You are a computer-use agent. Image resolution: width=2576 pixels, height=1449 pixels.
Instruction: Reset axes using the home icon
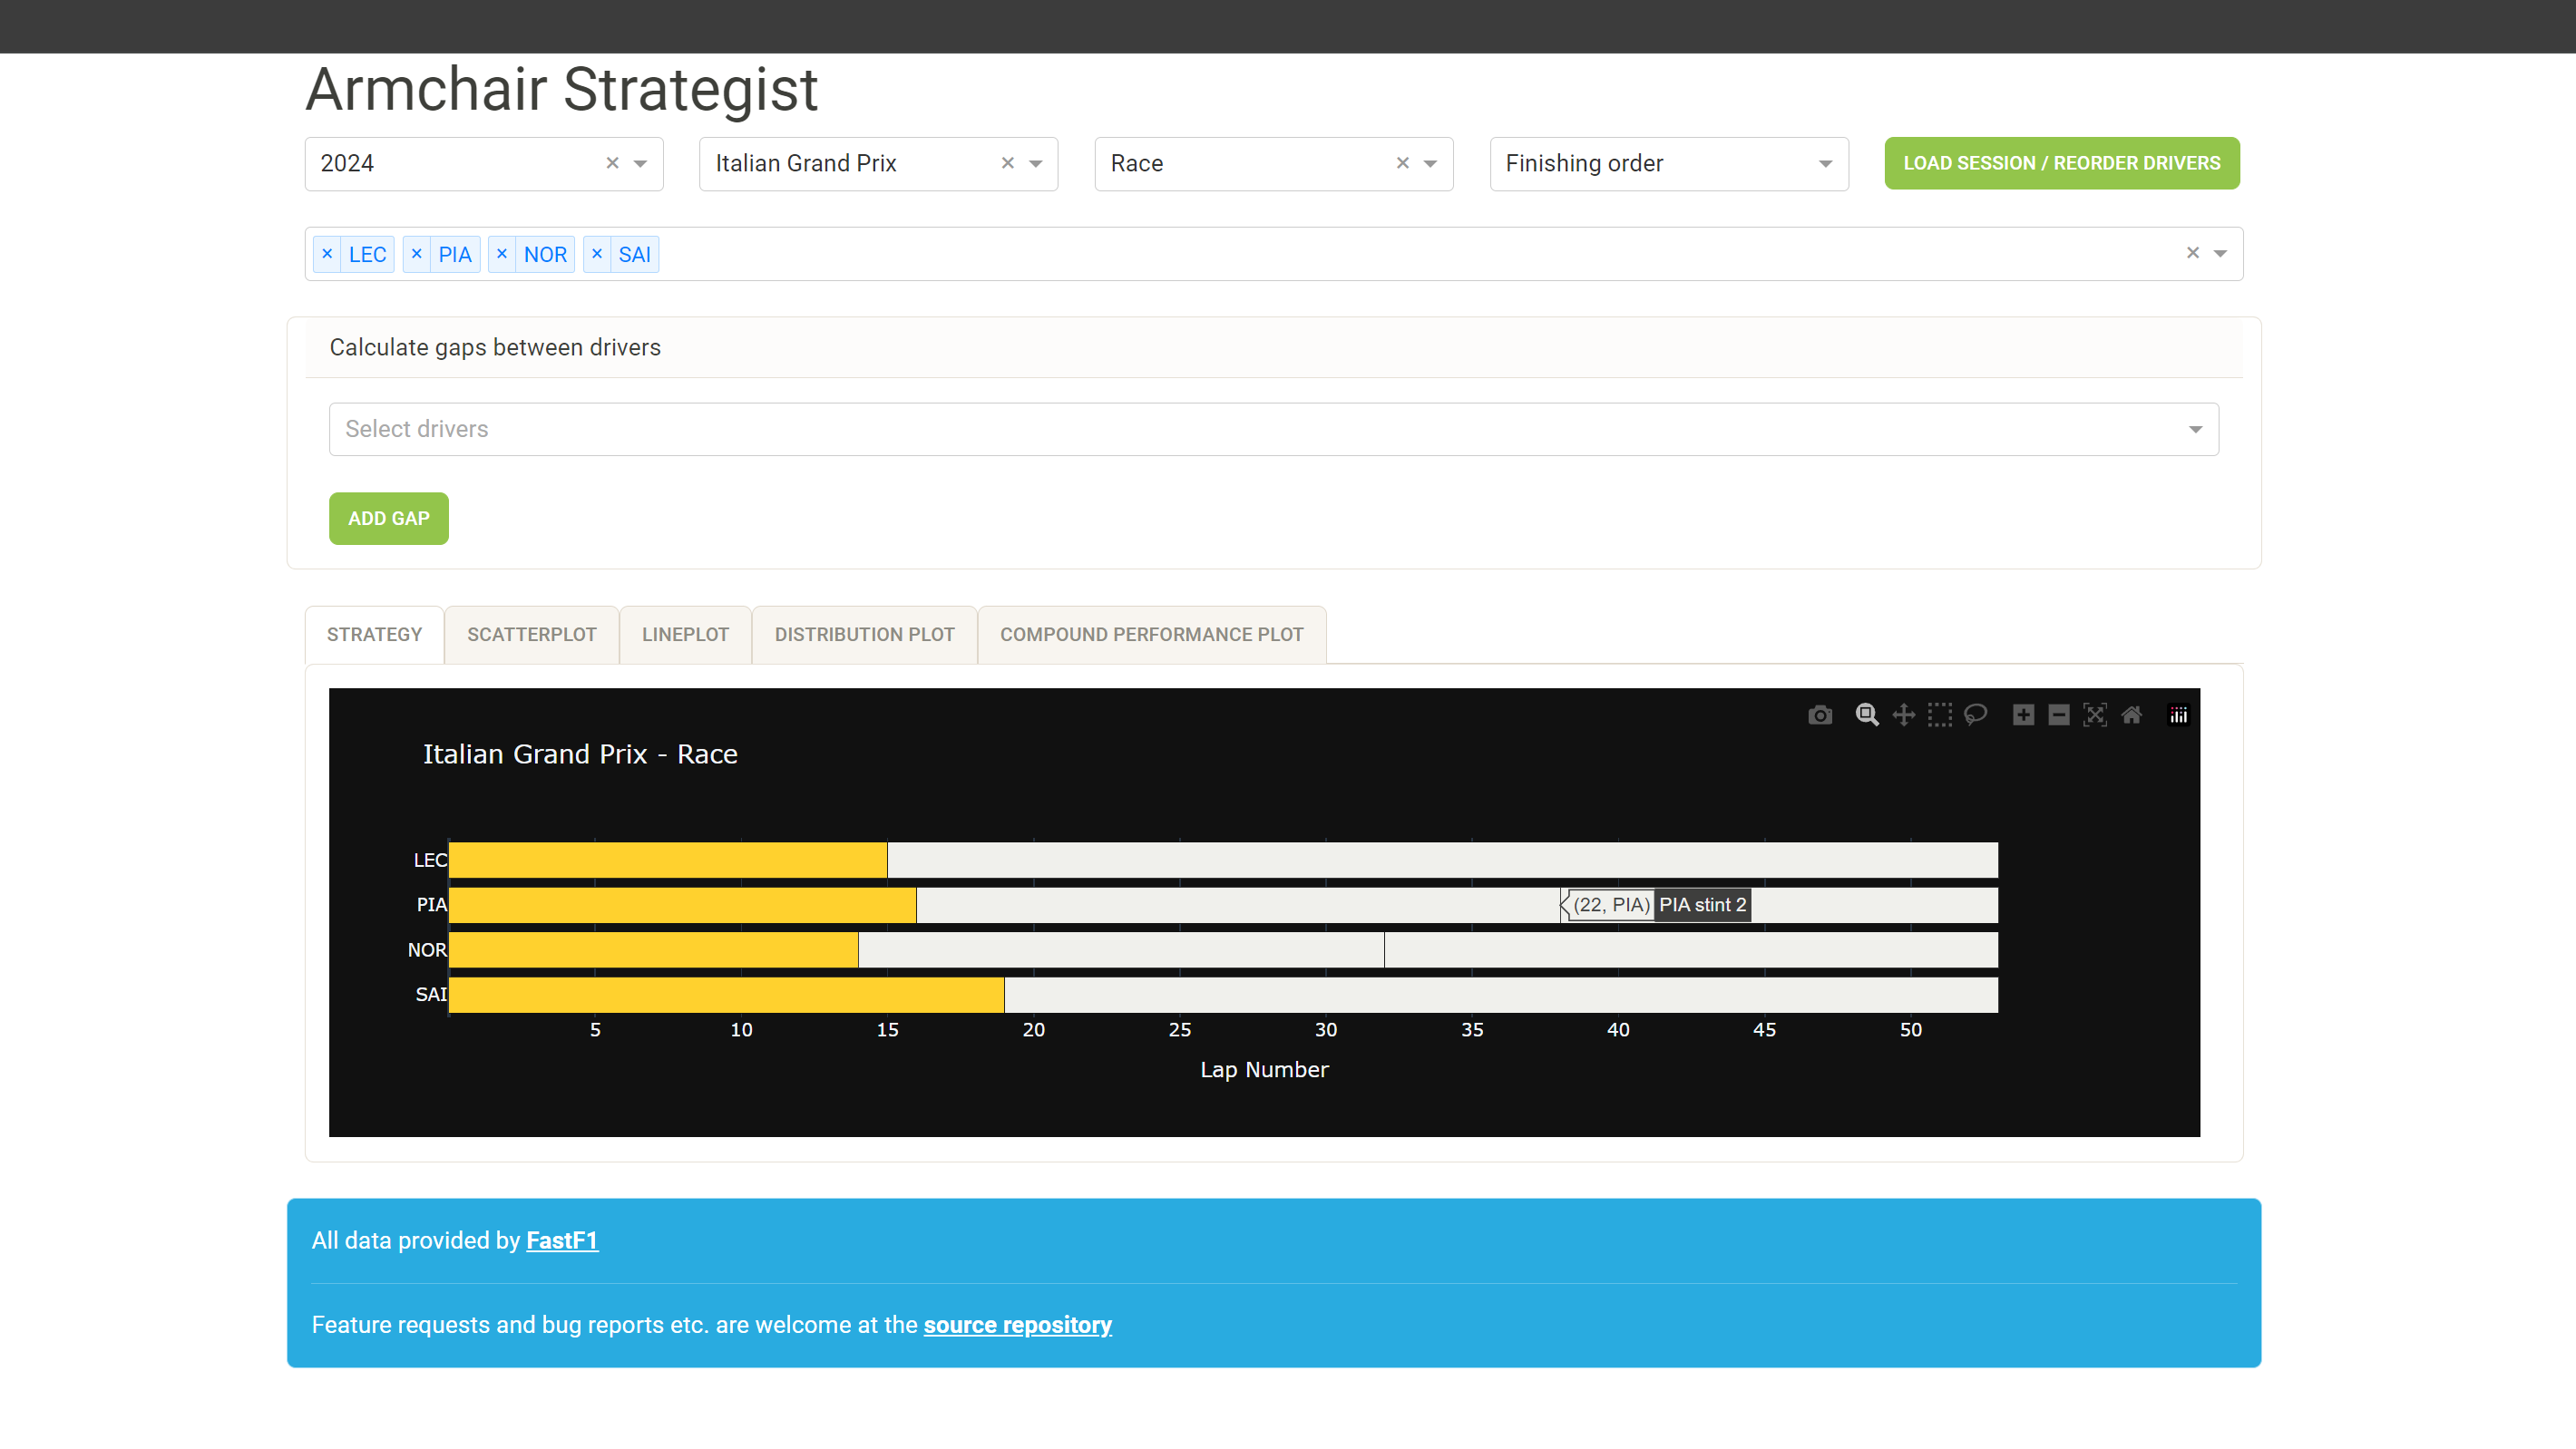[x=2131, y=714]
